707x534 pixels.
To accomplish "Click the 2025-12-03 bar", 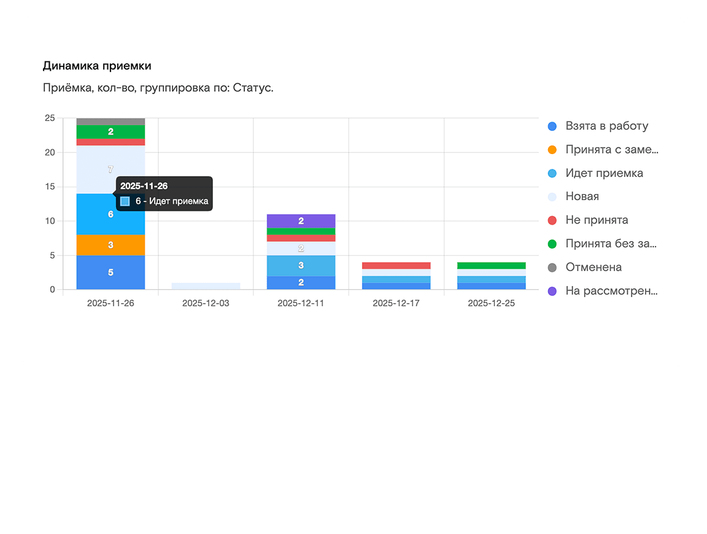I will 206,286.
